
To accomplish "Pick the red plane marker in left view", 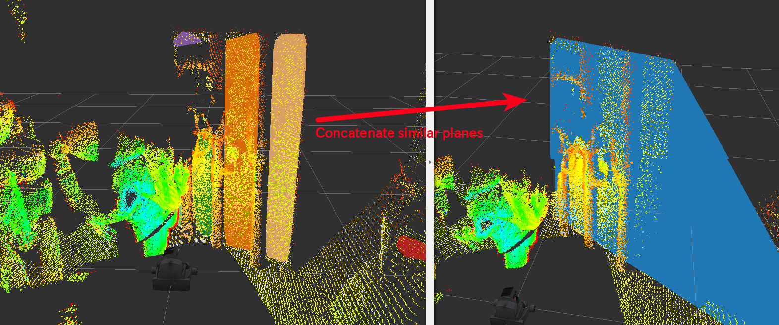I will pos(411,247).
